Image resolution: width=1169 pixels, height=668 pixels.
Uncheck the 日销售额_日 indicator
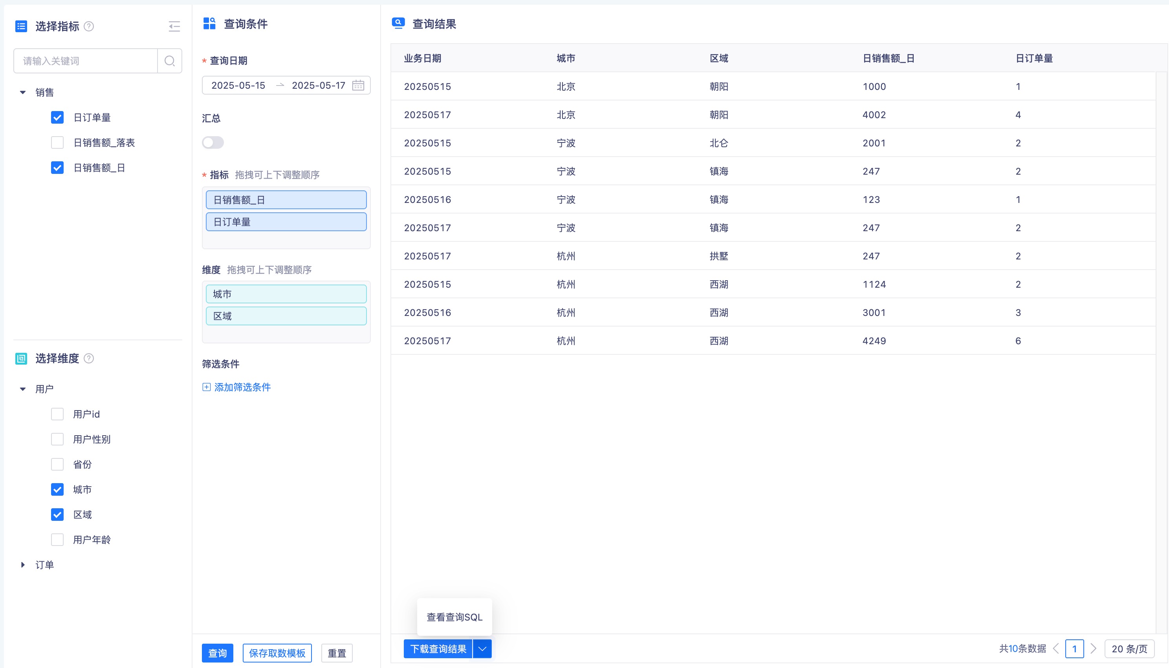[x=57, y=168]
